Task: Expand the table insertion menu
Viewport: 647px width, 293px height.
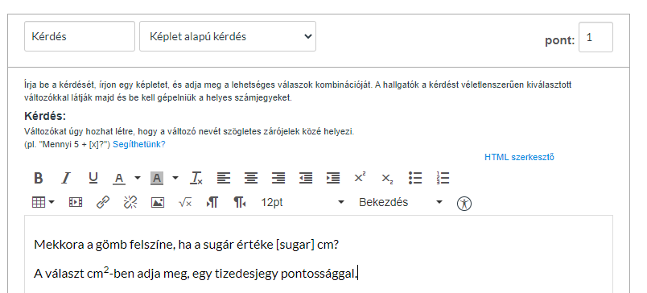Action: (43, 202)
